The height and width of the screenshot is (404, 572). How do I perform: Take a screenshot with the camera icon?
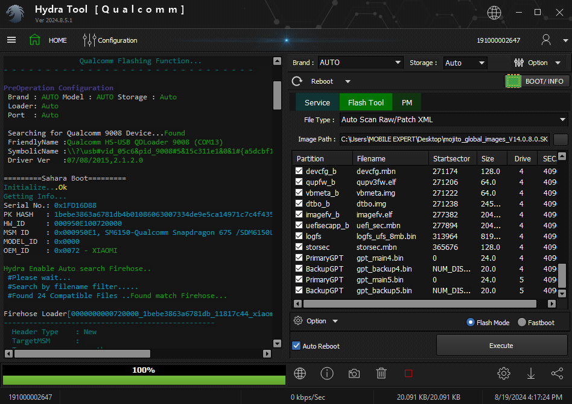tap(354, 373)
